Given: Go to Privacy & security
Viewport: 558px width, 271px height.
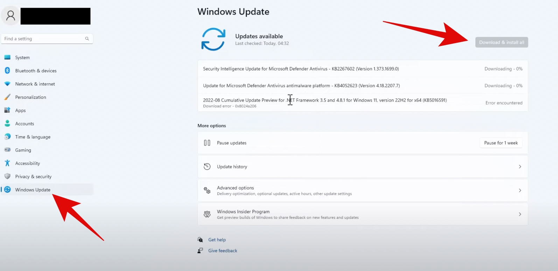Looking at the screenshot, I should [x=47, y=176].
